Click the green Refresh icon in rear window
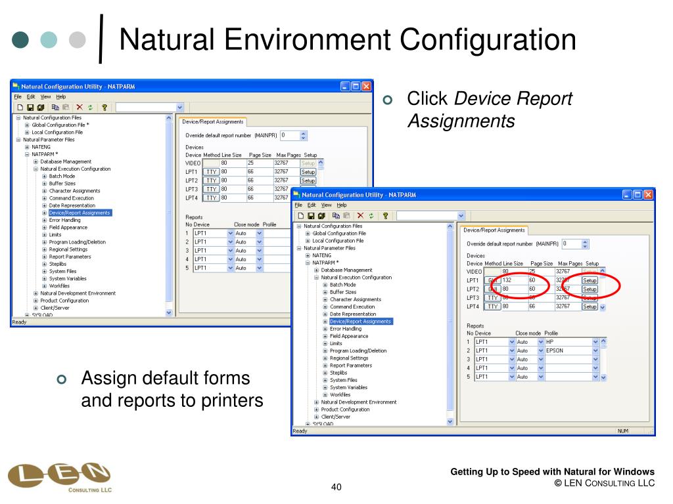The image size is (673, 504). pyautogui.click(x=90, y=107)
